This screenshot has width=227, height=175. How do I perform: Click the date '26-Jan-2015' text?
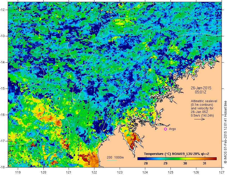201,88
